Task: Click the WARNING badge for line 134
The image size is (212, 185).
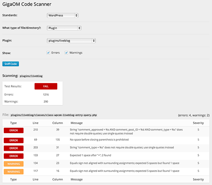Action: coord(14,164)
